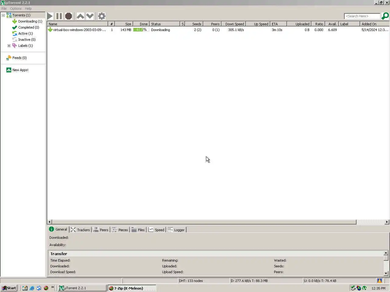Click the upload rate status bar entry
Viewport: 390px width, 292px height.
[339, 281]
